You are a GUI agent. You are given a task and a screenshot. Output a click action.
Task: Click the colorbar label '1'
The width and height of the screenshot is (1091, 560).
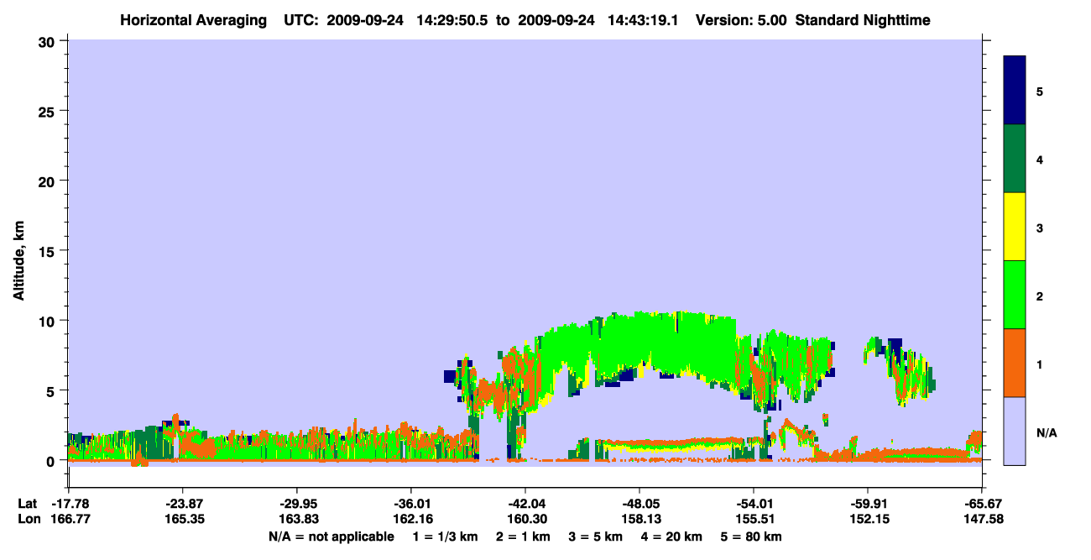pyautogui.click(x=1039, y=364)
